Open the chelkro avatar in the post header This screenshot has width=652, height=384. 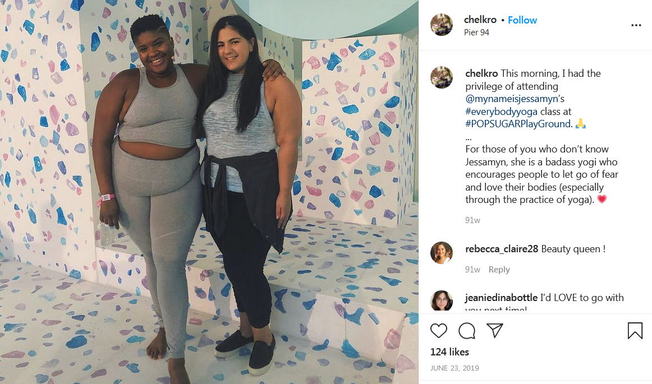coord(441,25)
